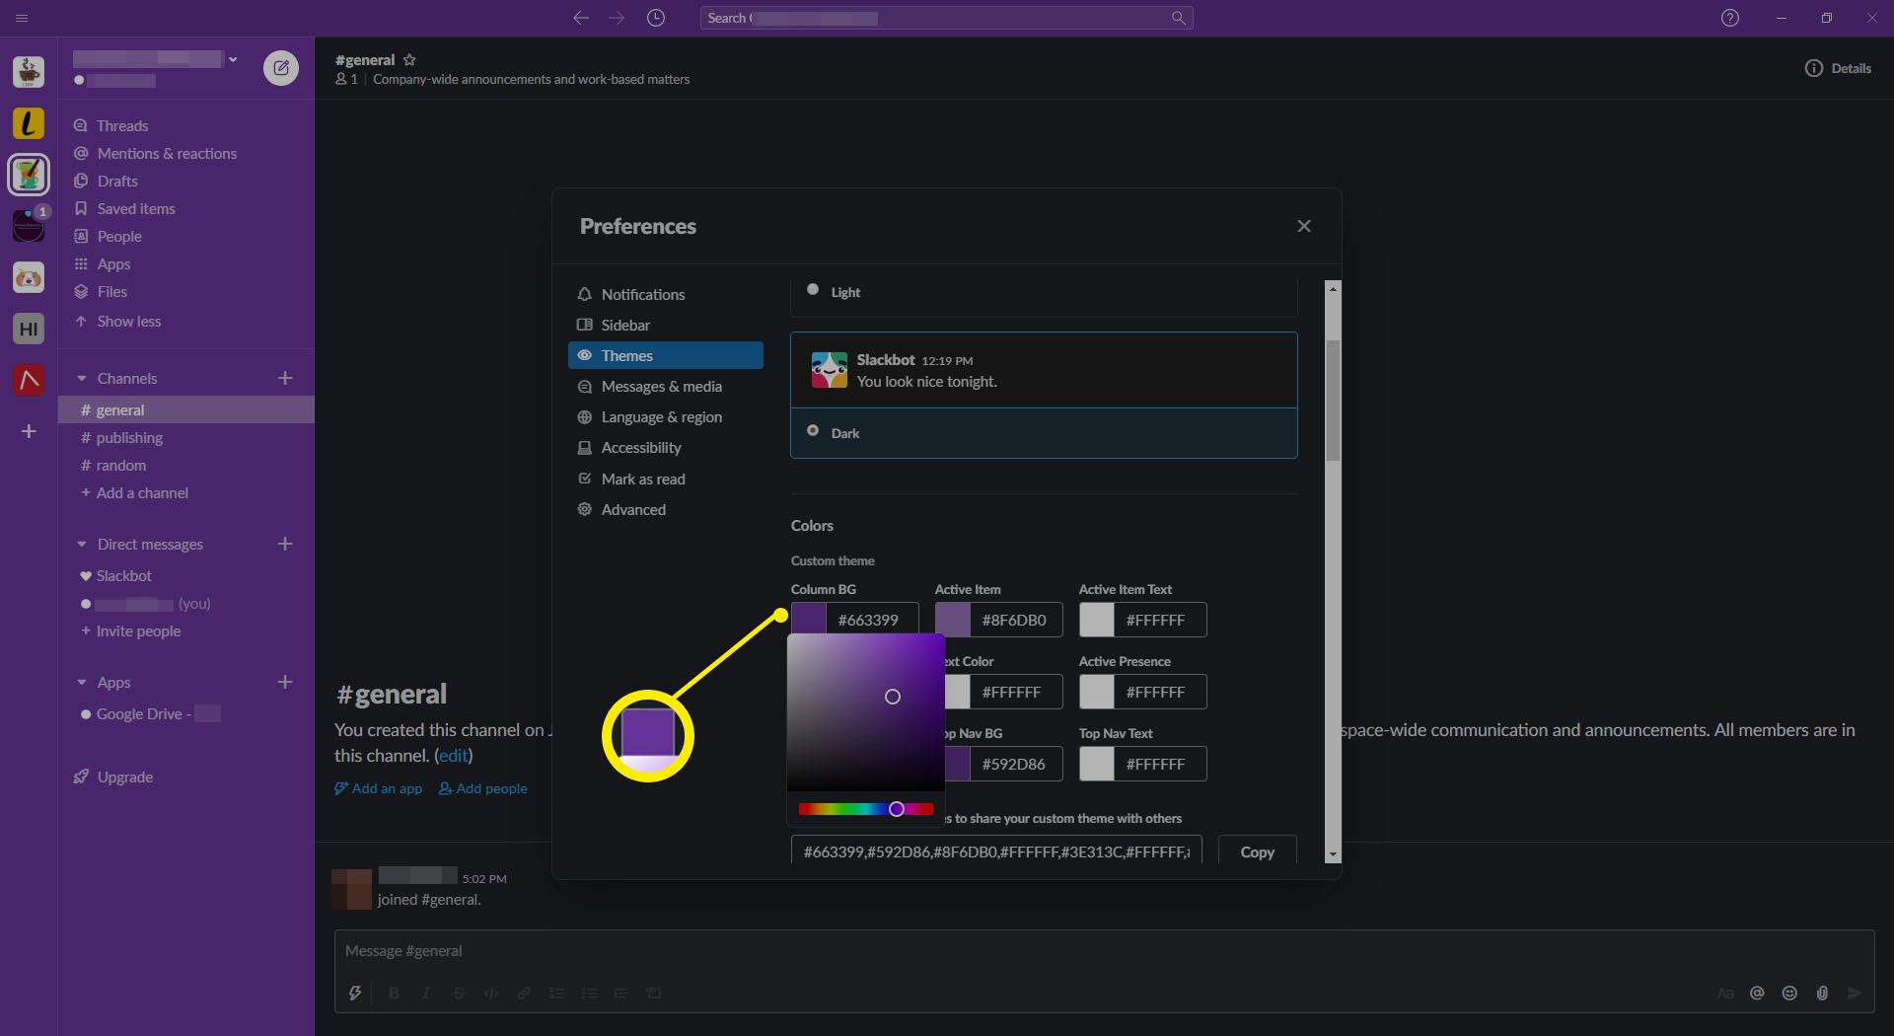Click the Add people link

[x=482, y=788]
